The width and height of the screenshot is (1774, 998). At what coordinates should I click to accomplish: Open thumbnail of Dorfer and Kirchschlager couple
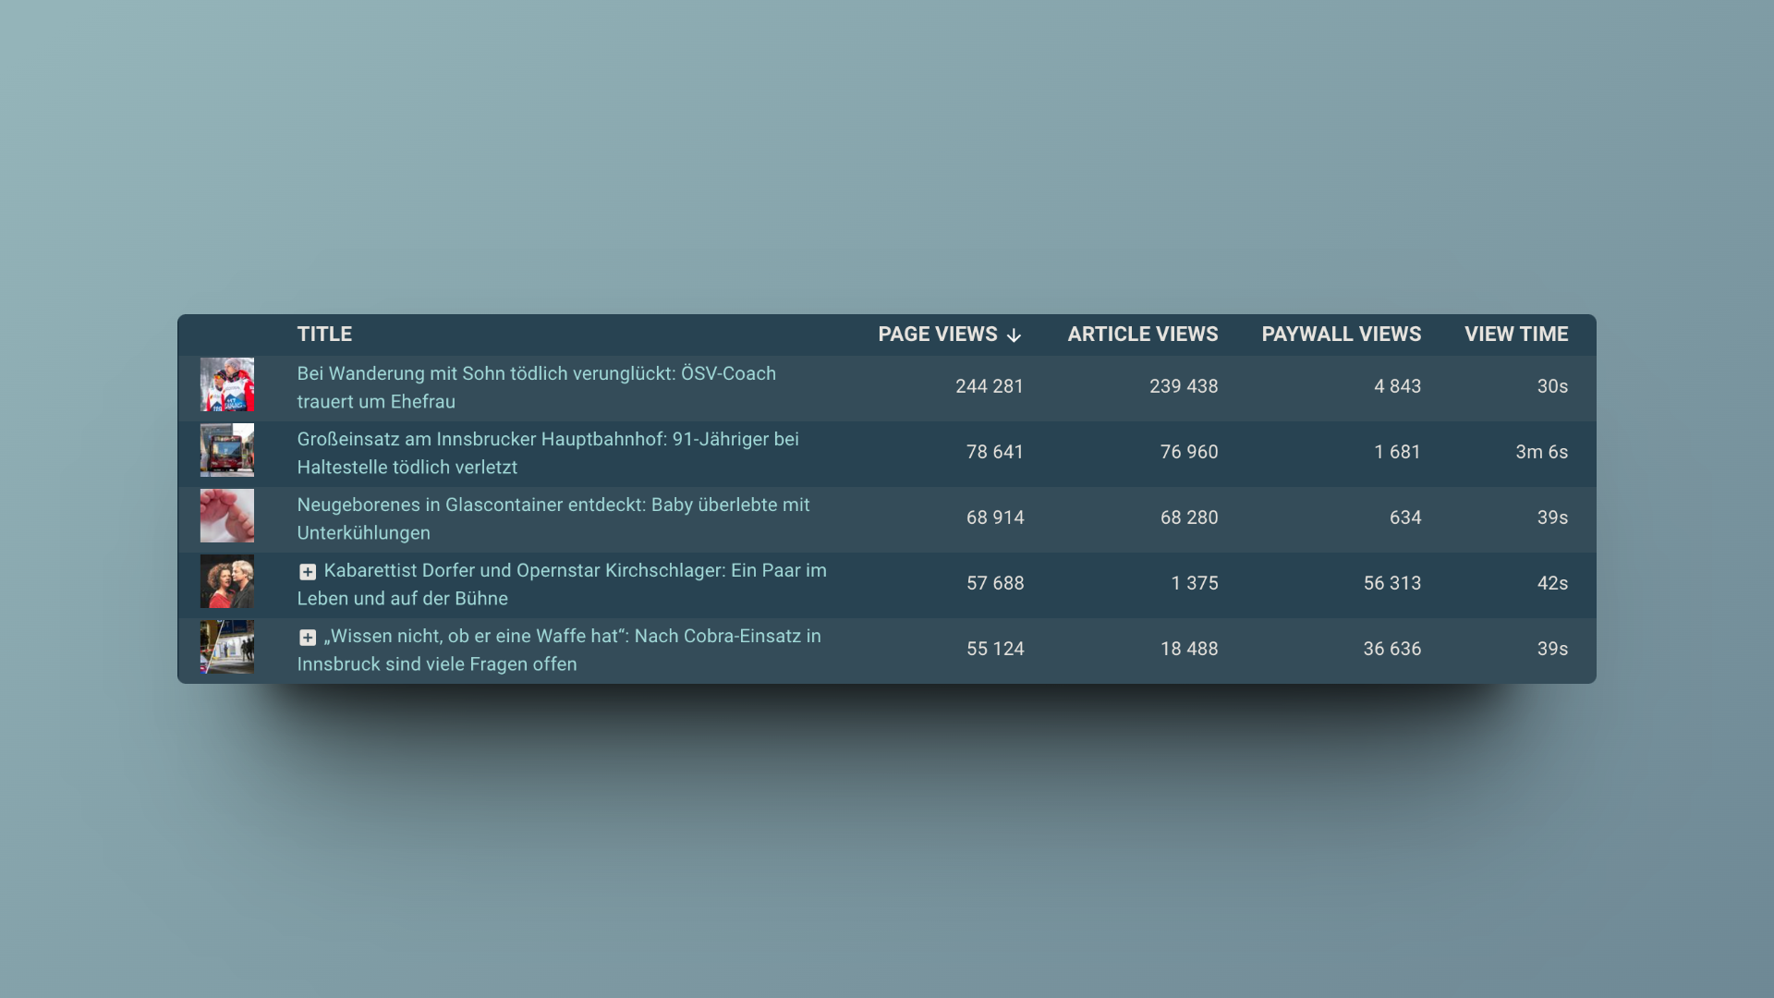(227, 581)
